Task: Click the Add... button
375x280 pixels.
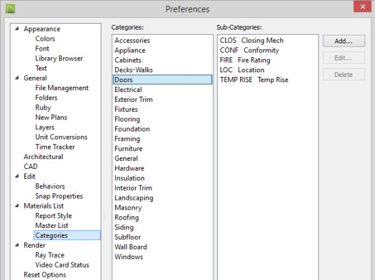Action: (x=343, y=41)
